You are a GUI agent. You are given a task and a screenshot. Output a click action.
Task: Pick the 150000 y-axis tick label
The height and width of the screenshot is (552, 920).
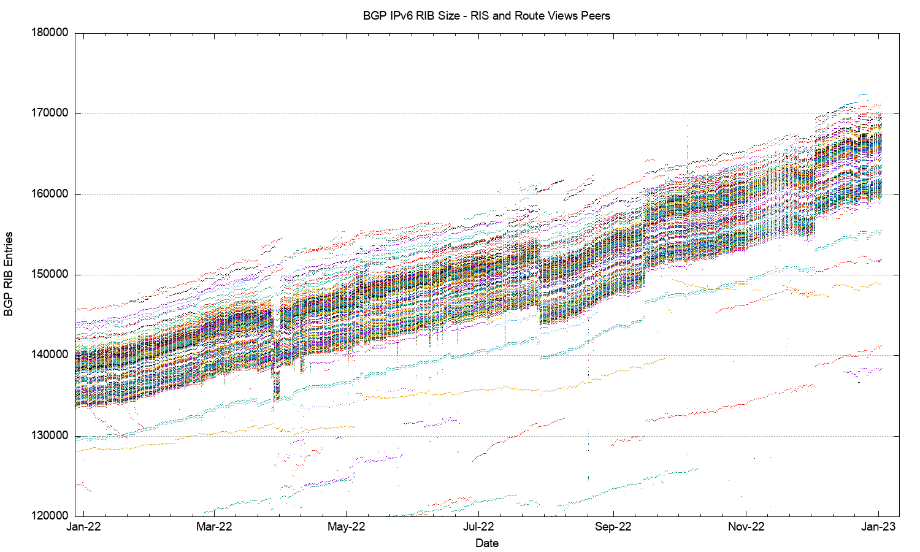(49, 275)
